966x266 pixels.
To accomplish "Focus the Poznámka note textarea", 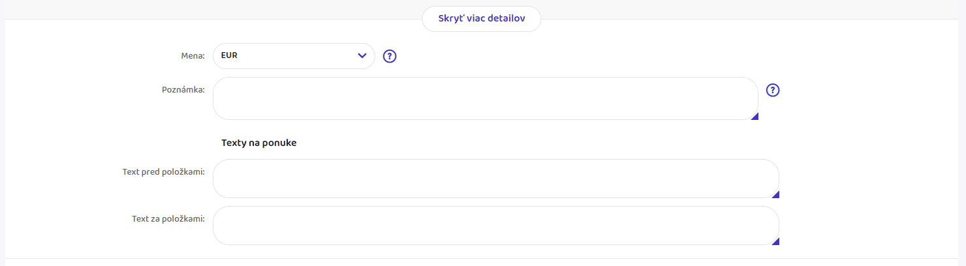I will tap(485, 98).
